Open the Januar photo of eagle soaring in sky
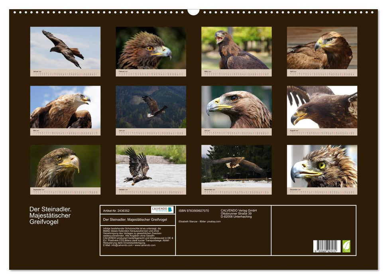387x279 pixels. 65,48
